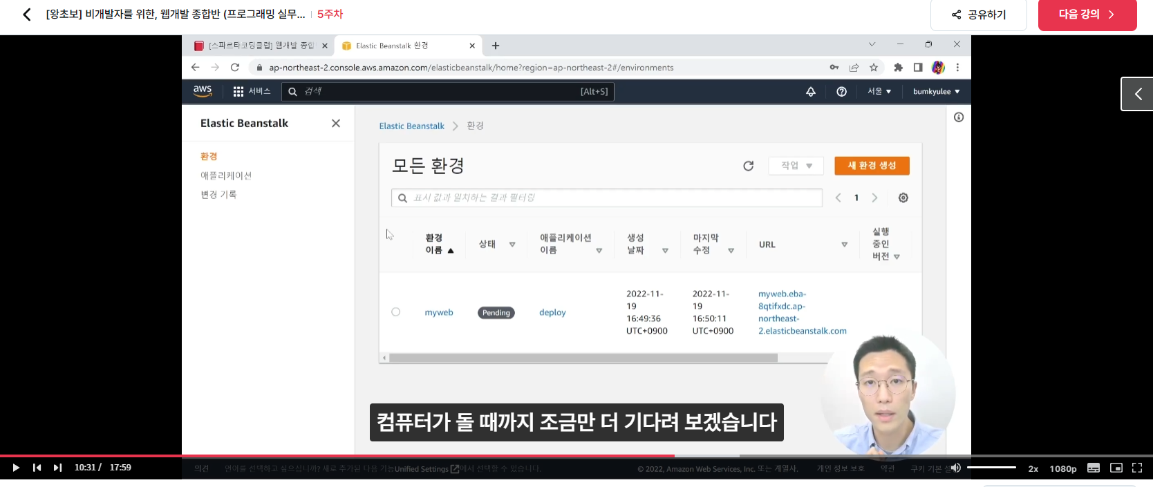Viewport: 1153px width, 487px height.
Task: Mute the video volume speaker
Action: (x=955, y=468)
